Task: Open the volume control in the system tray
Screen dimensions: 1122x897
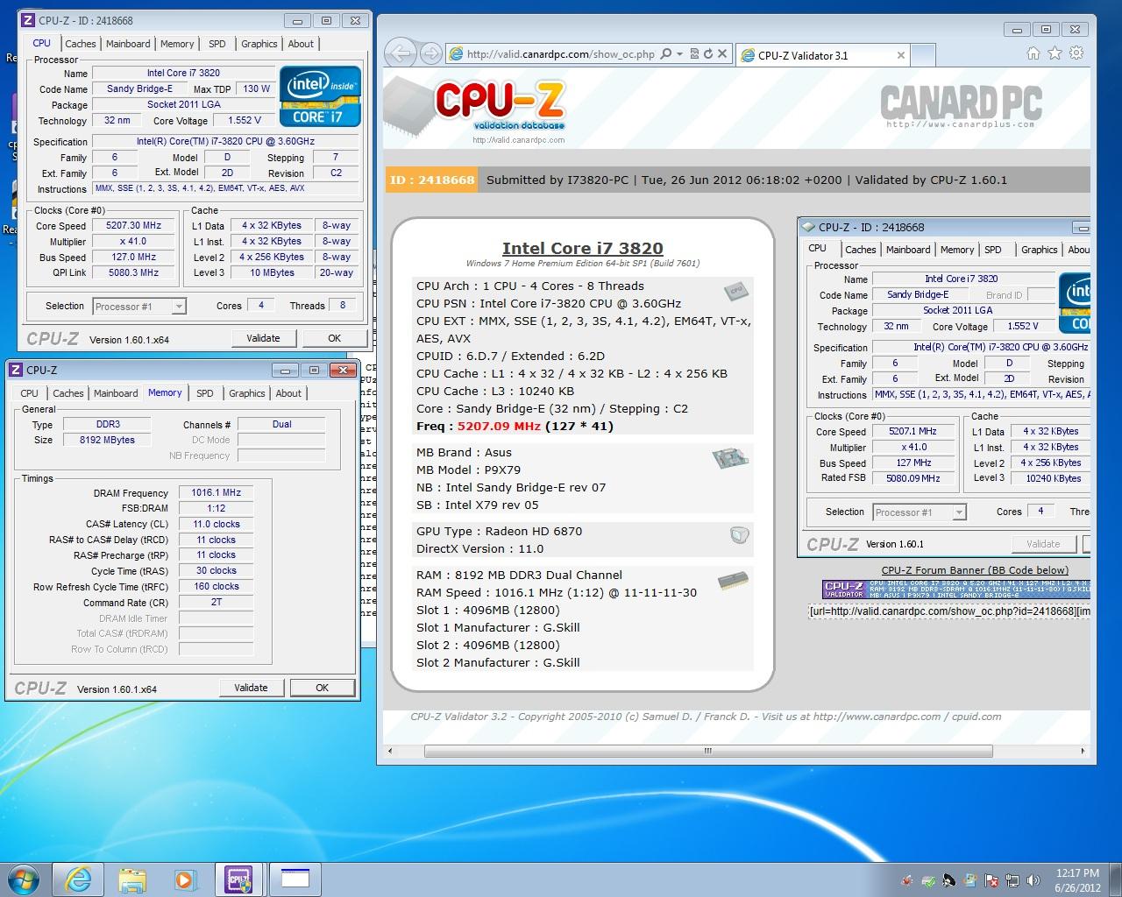Action: click(1033, 879)
